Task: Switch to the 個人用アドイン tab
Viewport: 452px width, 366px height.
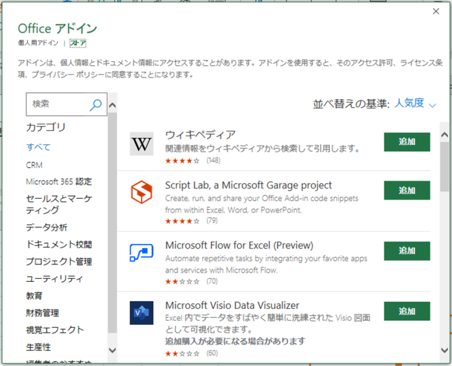Action: click(38, 43)
